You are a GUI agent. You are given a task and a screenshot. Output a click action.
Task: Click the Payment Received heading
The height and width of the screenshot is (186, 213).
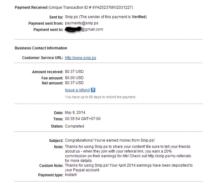pos(31,7)
